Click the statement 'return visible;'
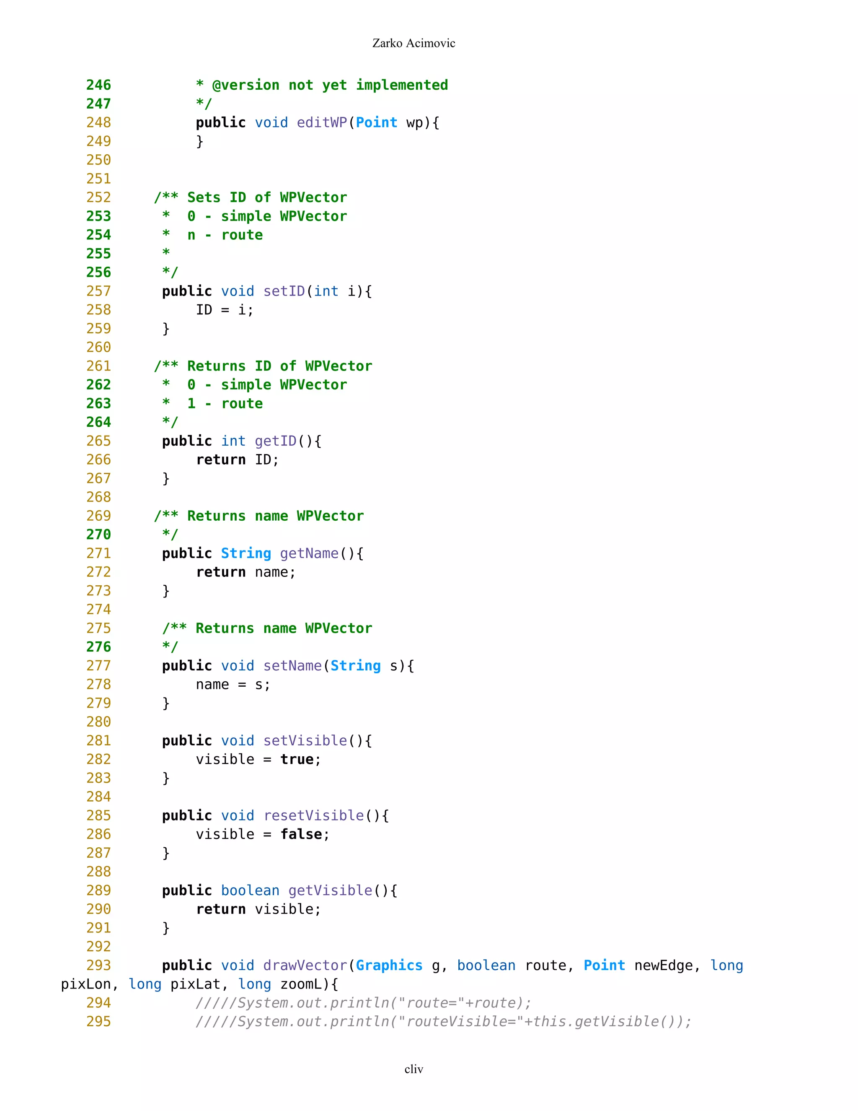 (x=259, y=910)
